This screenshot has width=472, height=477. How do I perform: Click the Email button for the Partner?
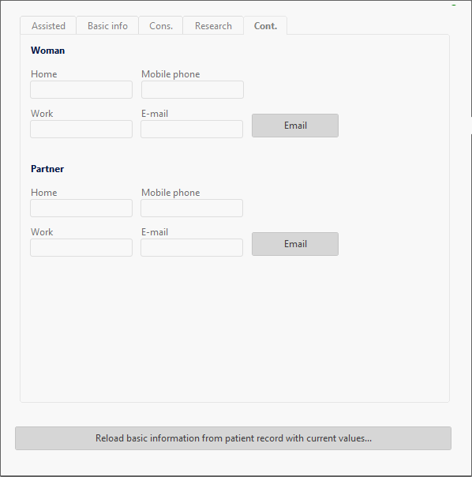click(x=295, y=244)
